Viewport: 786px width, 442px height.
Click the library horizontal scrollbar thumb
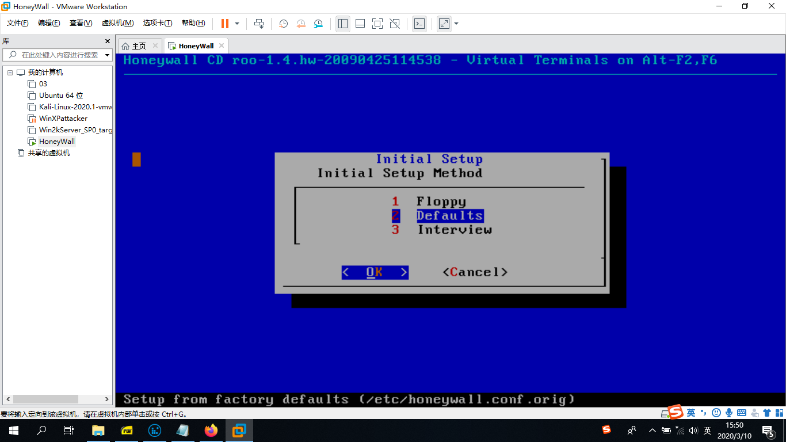click(45, 399)
